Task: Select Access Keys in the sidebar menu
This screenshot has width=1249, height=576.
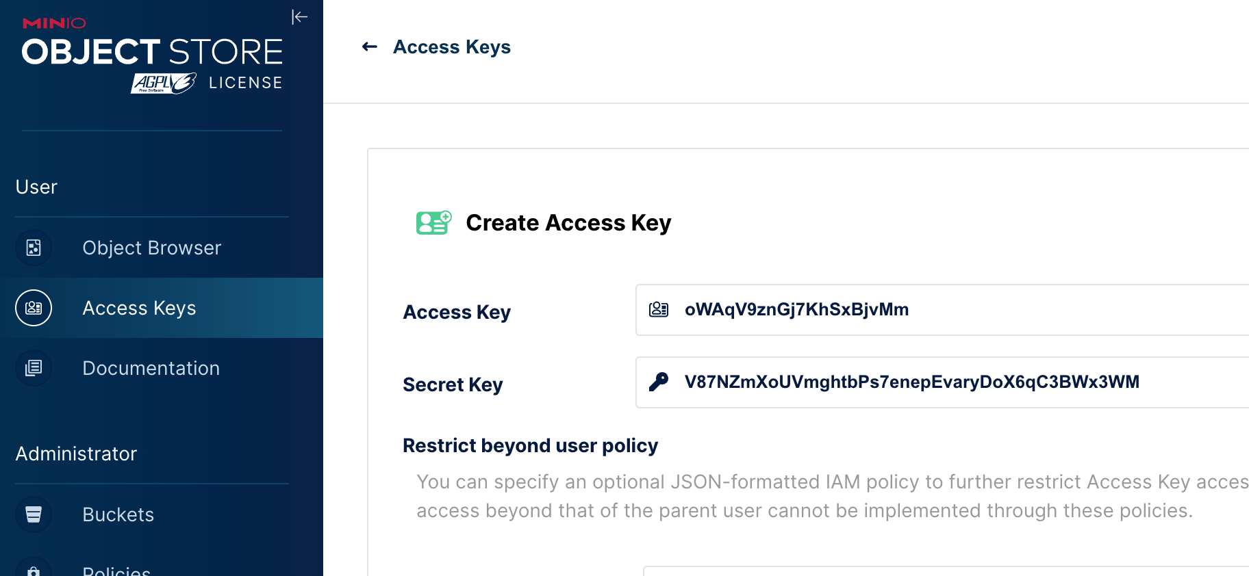Action: pyautogui.click(x=139, y=308)
